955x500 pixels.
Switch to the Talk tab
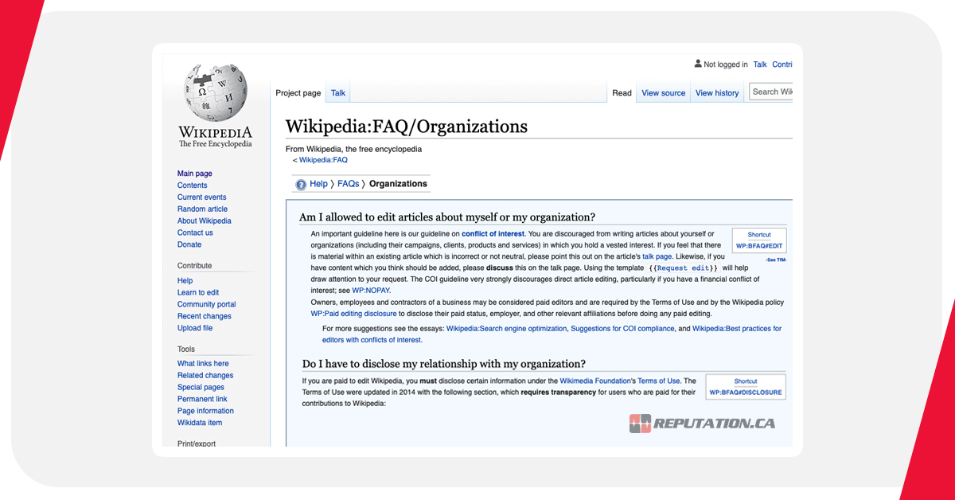pos(338,93)
